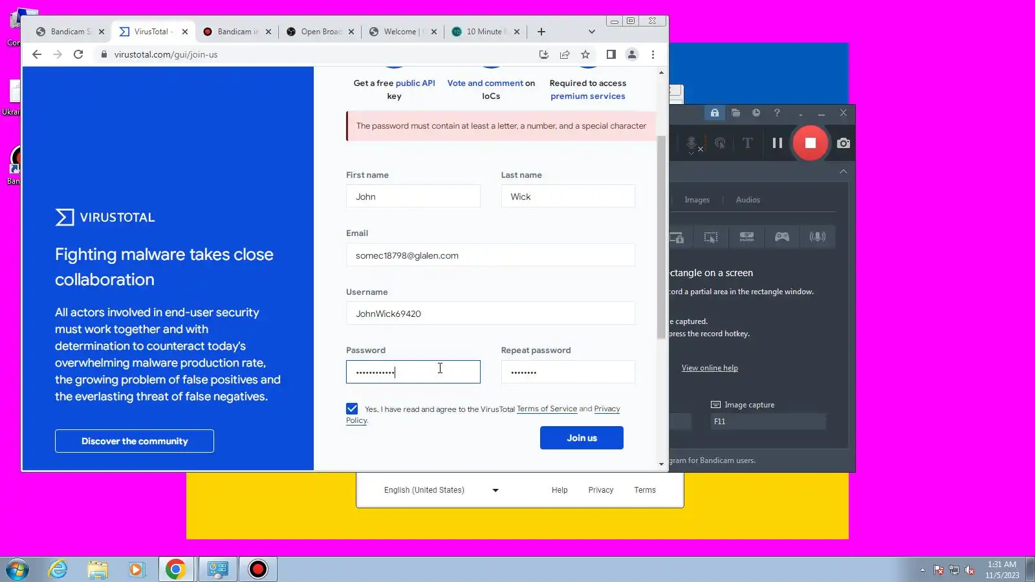This screenshot has height=582, width=1035.
Task: Toggle Bandicam mouse click effect icon
Action: [x=719, y=143]
